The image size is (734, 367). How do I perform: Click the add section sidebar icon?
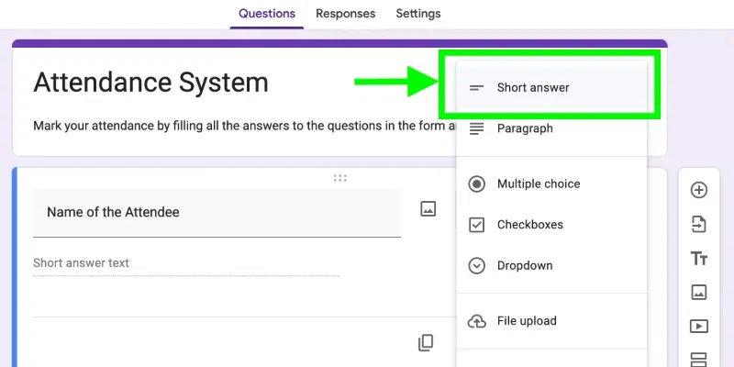(x=699, y=358)
